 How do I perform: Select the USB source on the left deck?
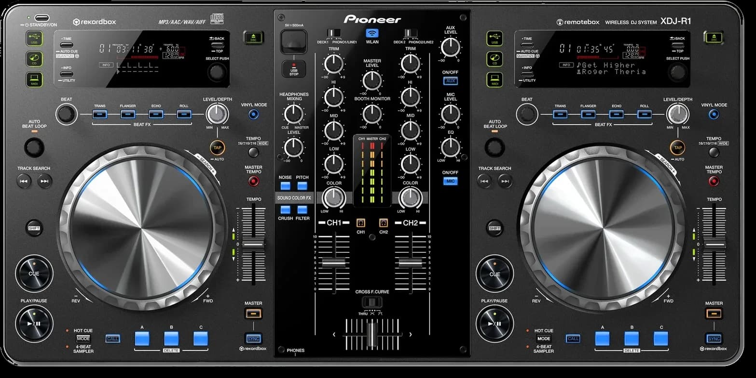[34, 39]
